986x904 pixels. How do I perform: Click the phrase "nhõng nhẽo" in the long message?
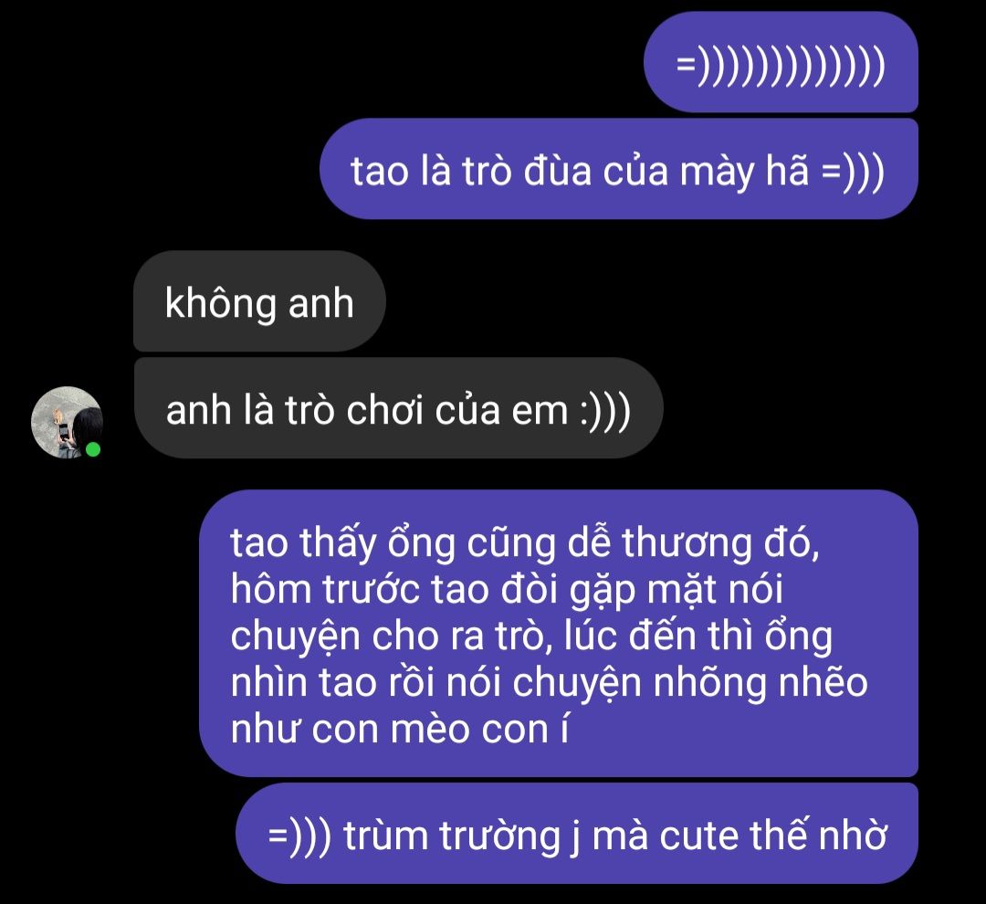coord(760,682)
